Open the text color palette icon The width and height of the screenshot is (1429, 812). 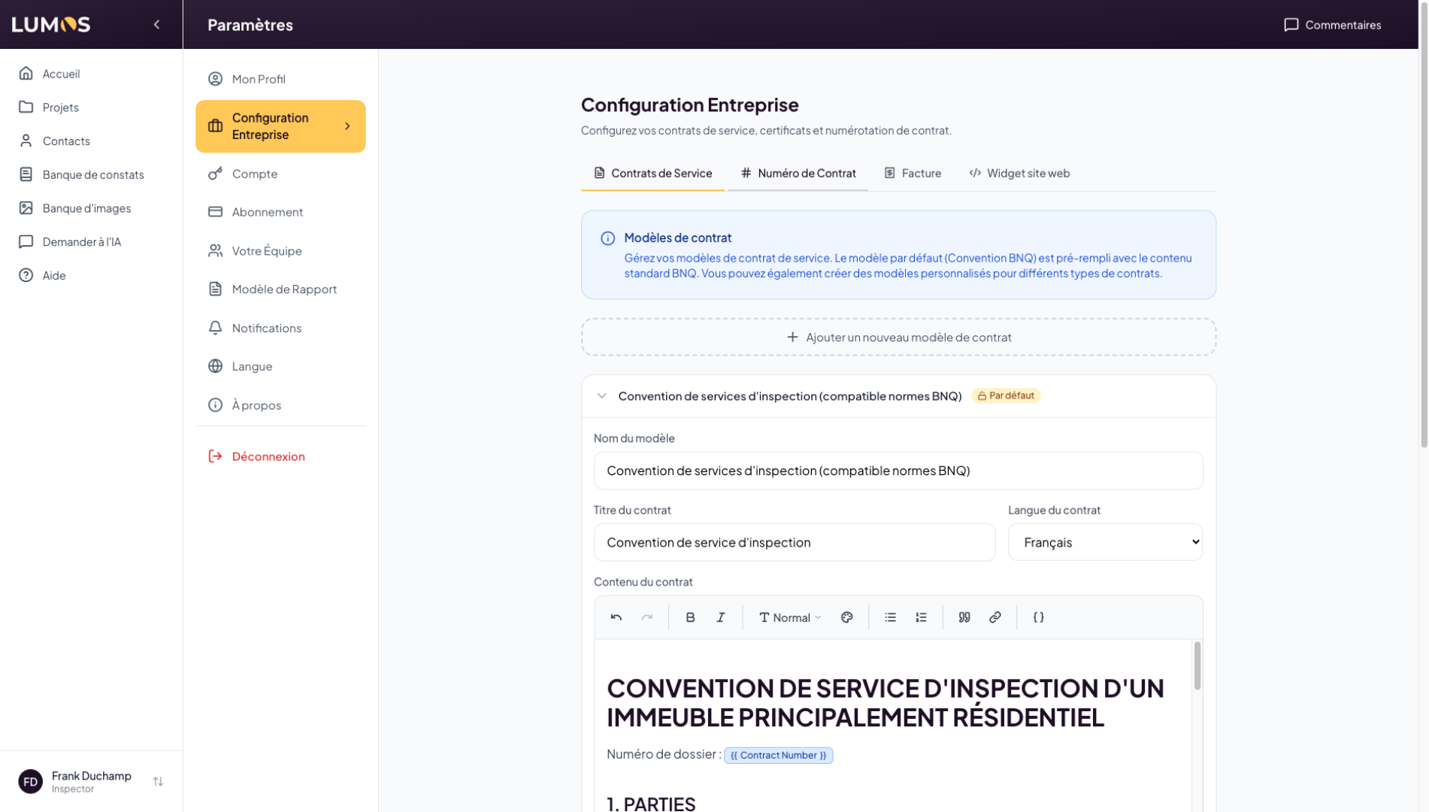(847, 617)
